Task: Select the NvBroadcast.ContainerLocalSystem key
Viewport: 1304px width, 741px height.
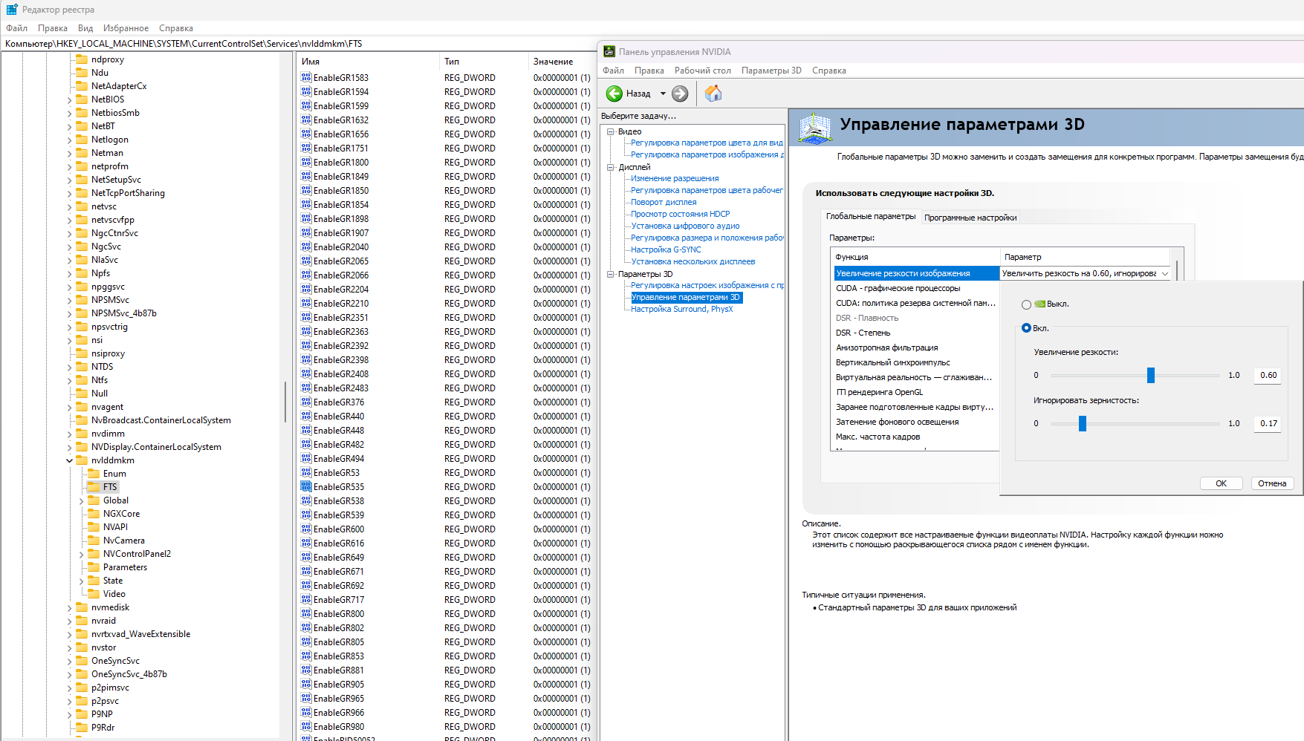Action: pyautogui.click(x=160, y=420)
